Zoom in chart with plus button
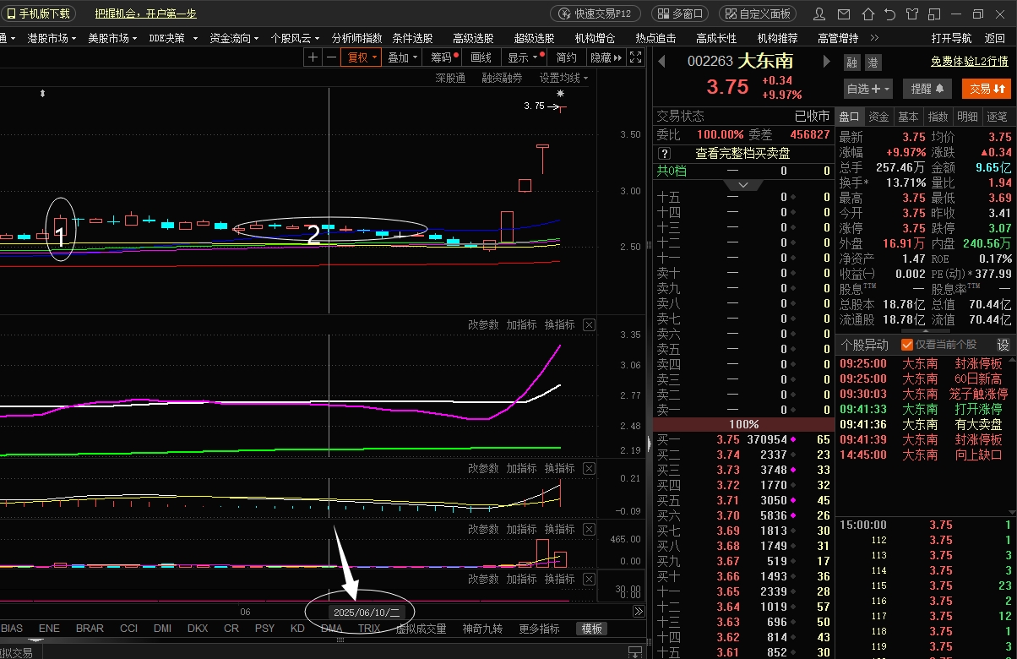 pyautogui.click(x=313, y=57)
